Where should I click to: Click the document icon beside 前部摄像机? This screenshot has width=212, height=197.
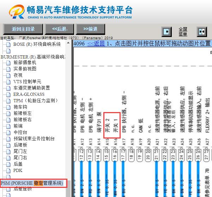point(8,63)
